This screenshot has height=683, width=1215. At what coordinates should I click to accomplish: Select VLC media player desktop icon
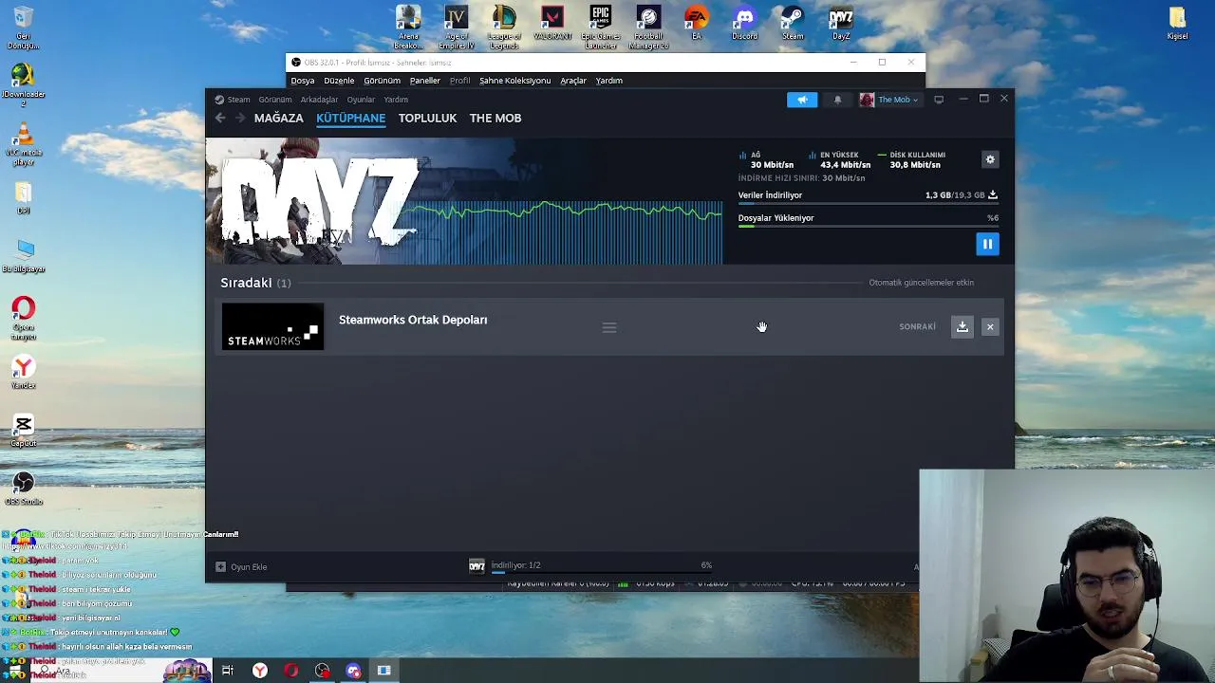coord(24,144)
